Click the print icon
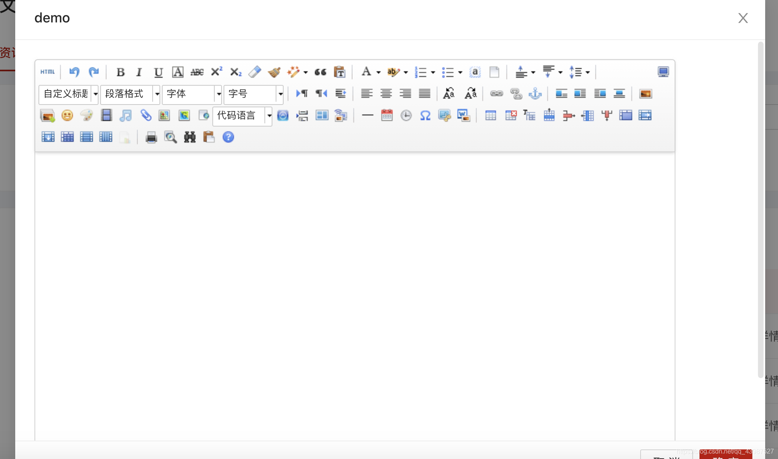The image size is (778, 459). pyautogui.click(x=151, y=137)
